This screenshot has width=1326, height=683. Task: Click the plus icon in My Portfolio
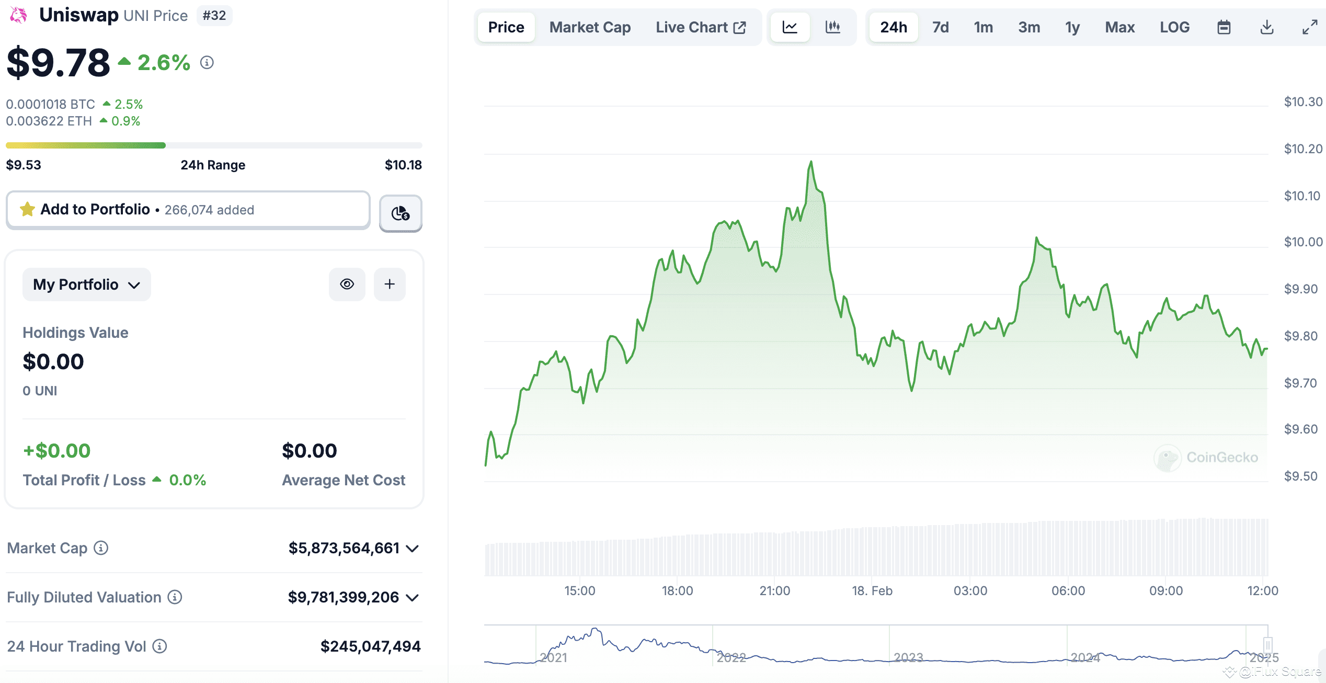(x=390, y=284)
